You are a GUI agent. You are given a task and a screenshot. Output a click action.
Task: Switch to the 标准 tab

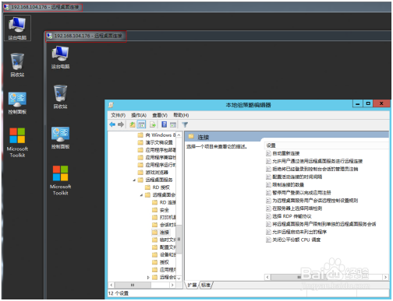(206, 285)
